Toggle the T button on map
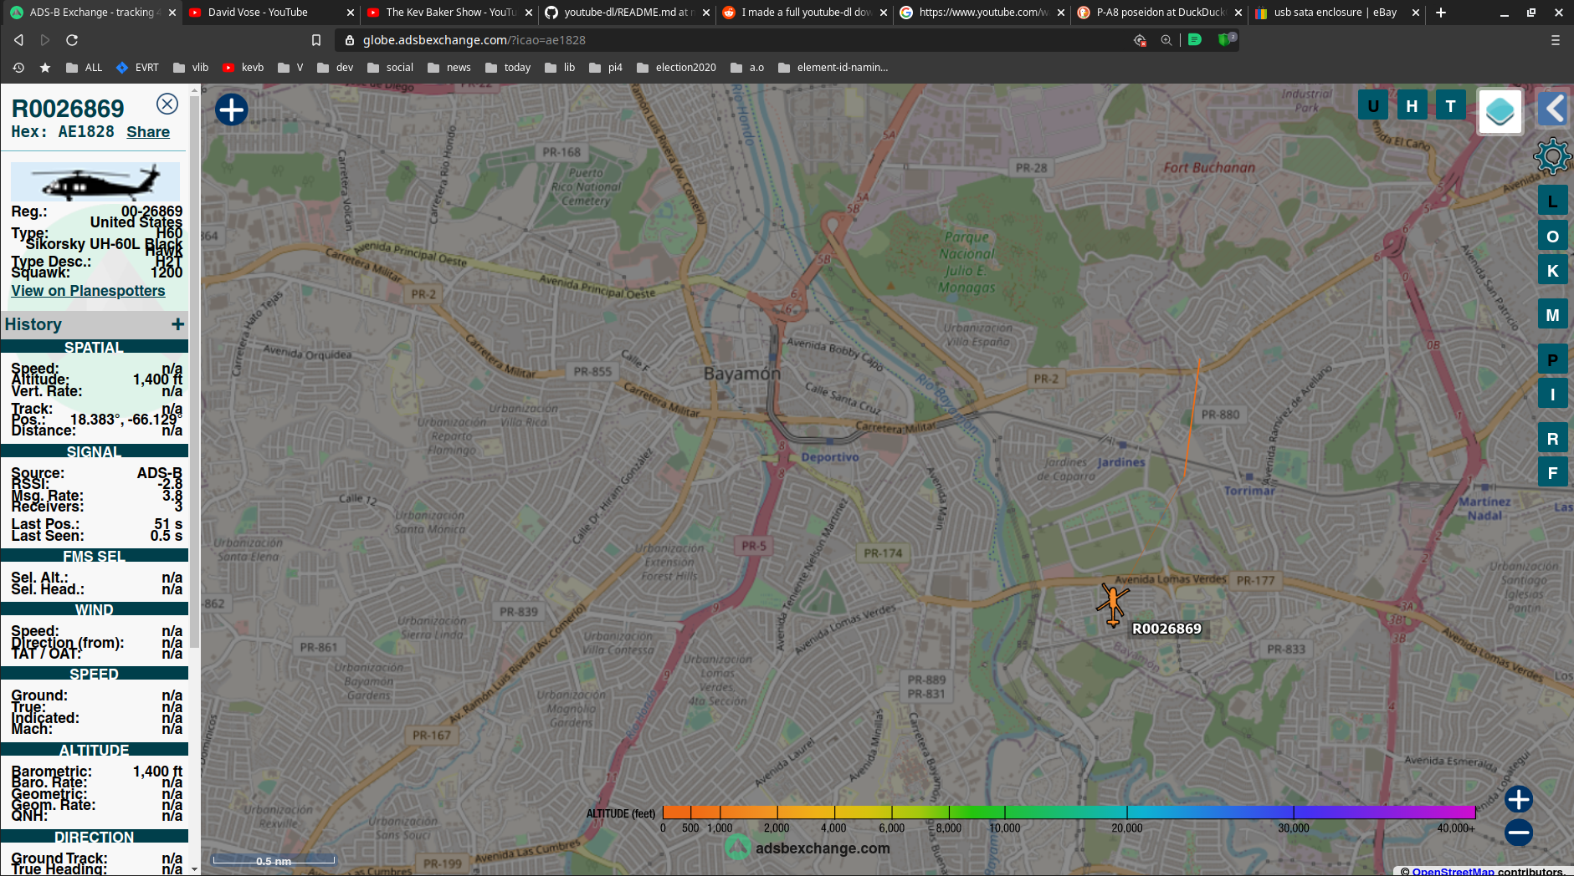Screen dimensions: 1574x876 click(x=1450, y=106)
